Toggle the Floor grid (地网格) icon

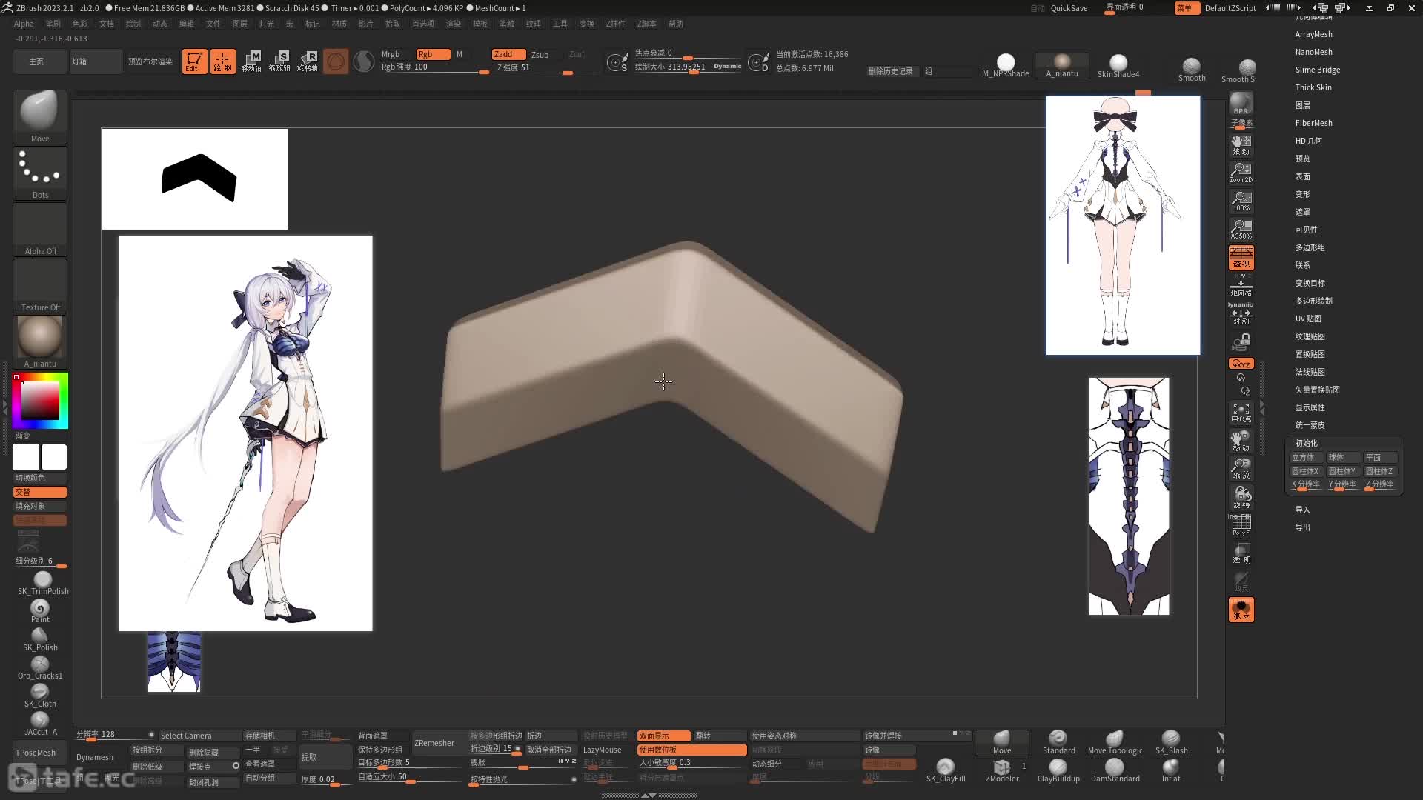click(x=1241, y=286)
